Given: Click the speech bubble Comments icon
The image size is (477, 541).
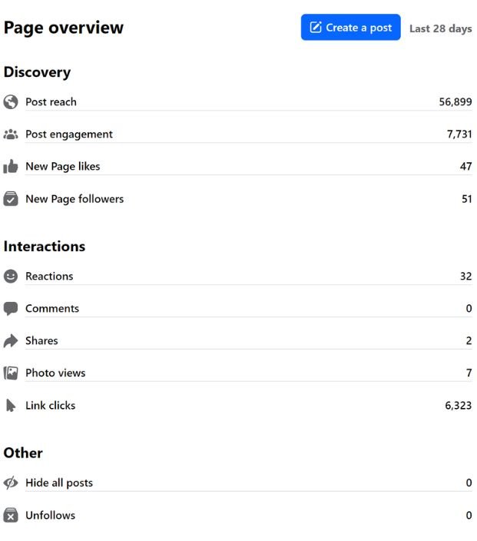Looking at the screenshot, I should pyautogui.click(x=11, y=309).
